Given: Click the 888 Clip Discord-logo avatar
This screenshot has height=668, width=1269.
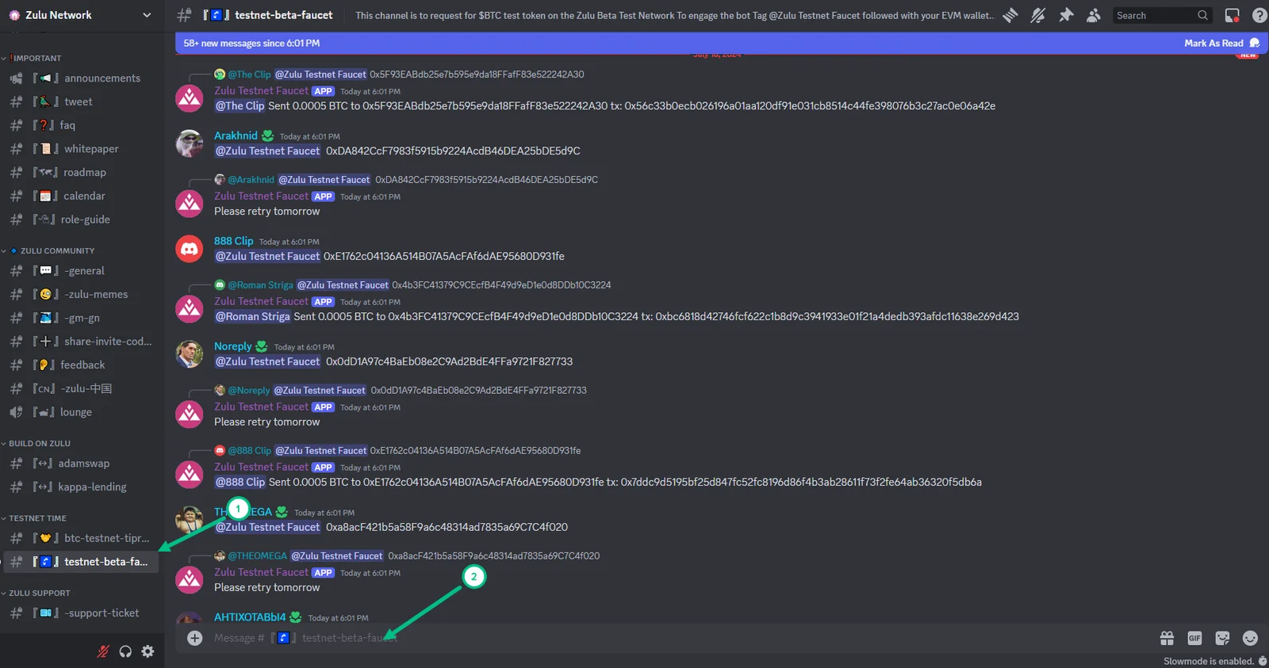Looking at the screenshot, I should (x=190, y=249).
